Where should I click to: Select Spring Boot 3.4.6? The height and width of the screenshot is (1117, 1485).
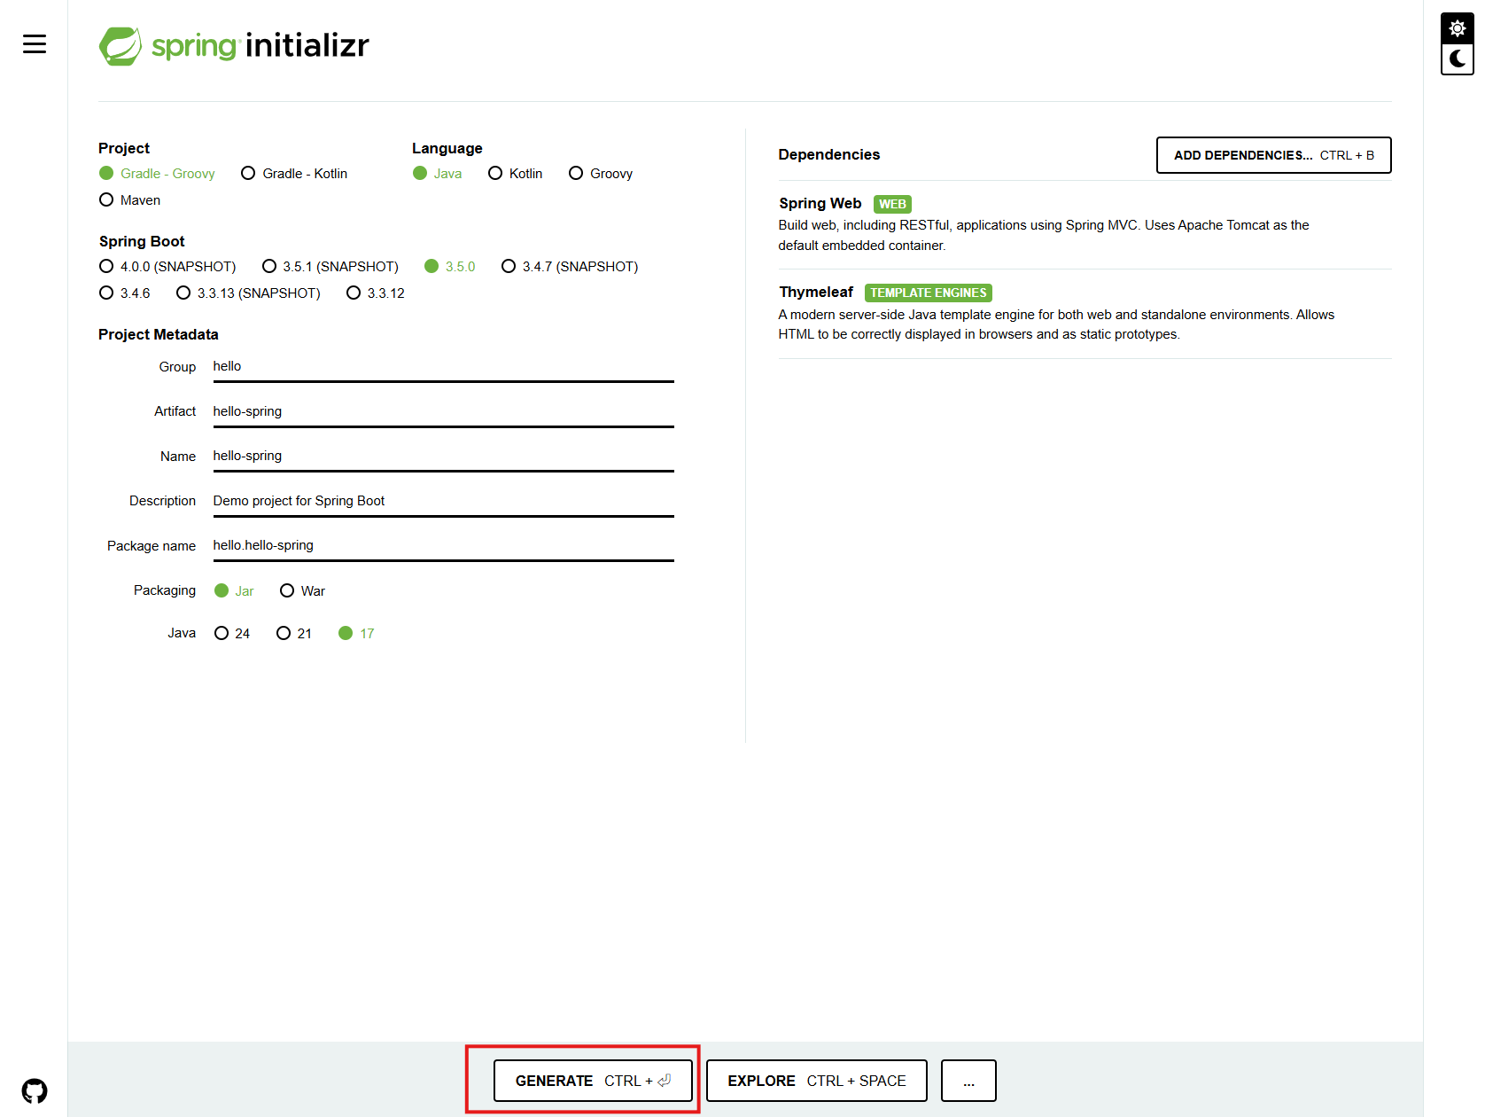tap(125, 293)
